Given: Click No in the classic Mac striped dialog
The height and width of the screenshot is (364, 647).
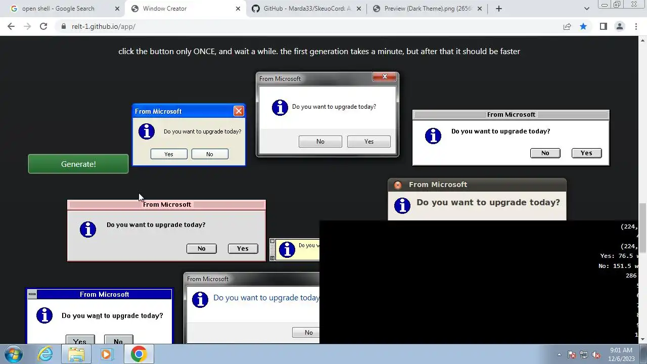Looking at the screenshot, I should coord(545,153).
